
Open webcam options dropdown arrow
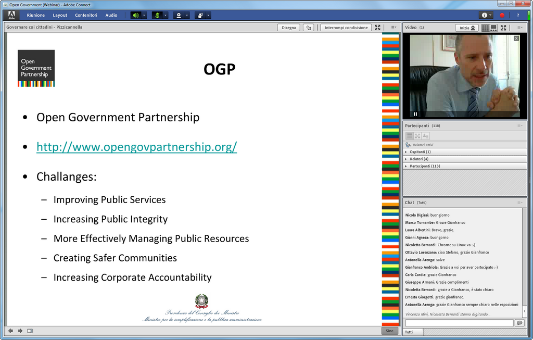coord(187,15)
